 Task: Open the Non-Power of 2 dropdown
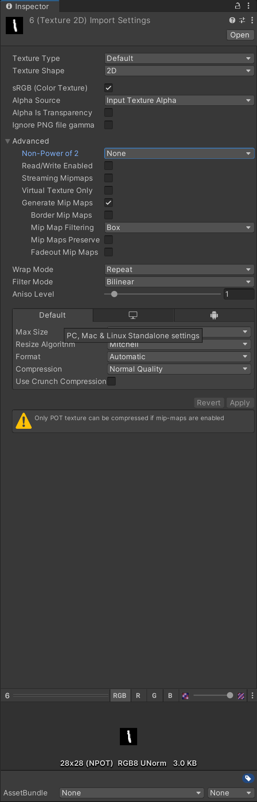[x=179, y=153]
